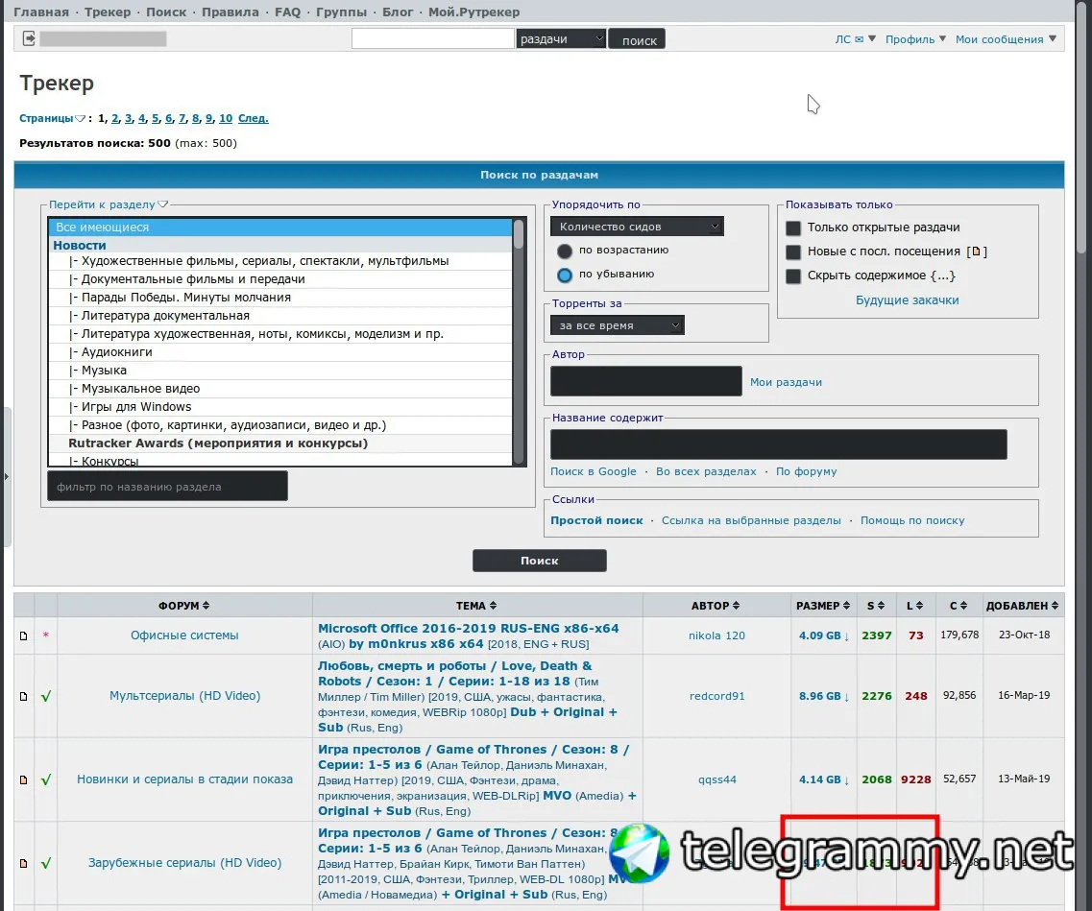Click the green checkmark in the Новинки и сериалы row

(46, 779)
